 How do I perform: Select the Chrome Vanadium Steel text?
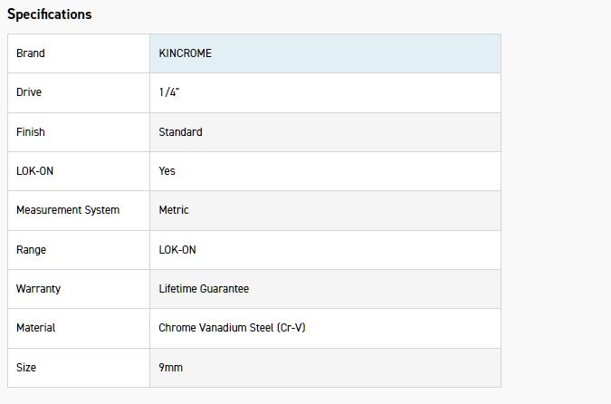click(215, 328)
